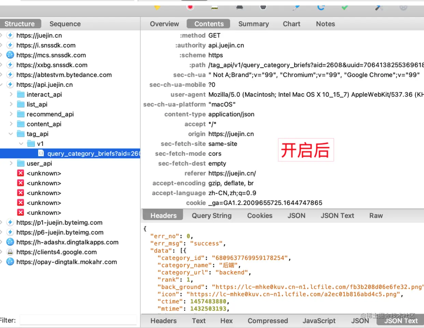Select the Query String request tab
The width and height of the screenshot is (424, 328).
coord(212,216)
